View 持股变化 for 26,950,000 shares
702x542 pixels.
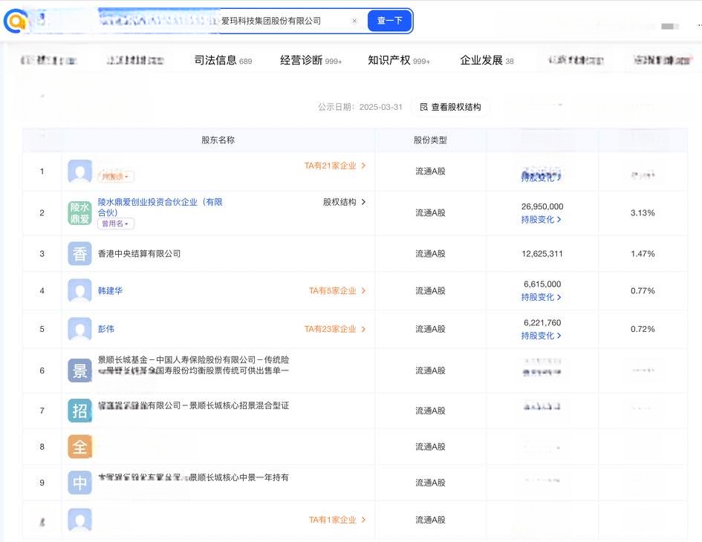click(541, 219)
